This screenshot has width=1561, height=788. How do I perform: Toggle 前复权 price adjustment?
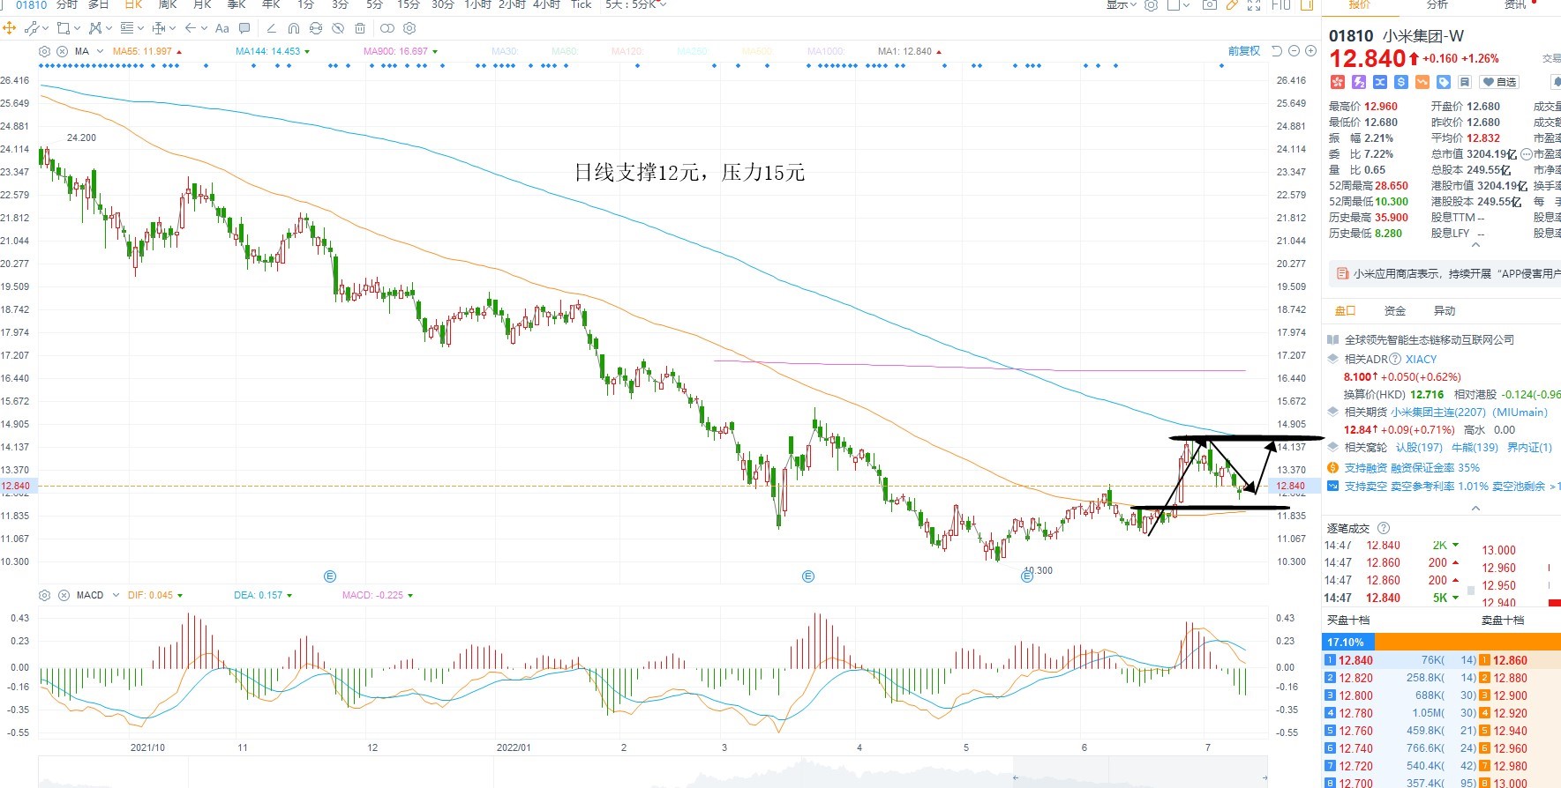[x=1244, y=50]
